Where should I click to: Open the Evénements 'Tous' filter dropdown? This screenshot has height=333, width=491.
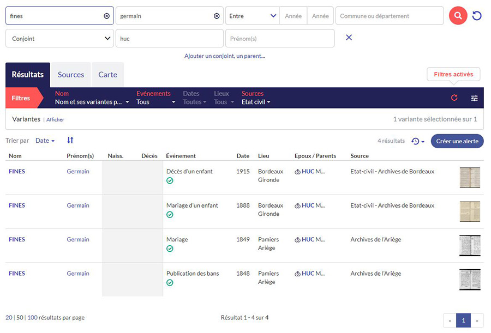pyautogui.click(x=156, y=102)
